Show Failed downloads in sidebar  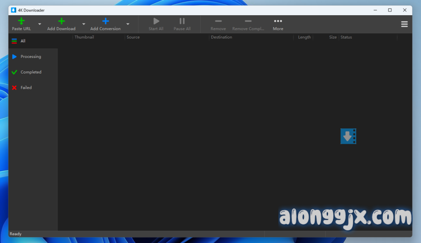coord(26,88)
